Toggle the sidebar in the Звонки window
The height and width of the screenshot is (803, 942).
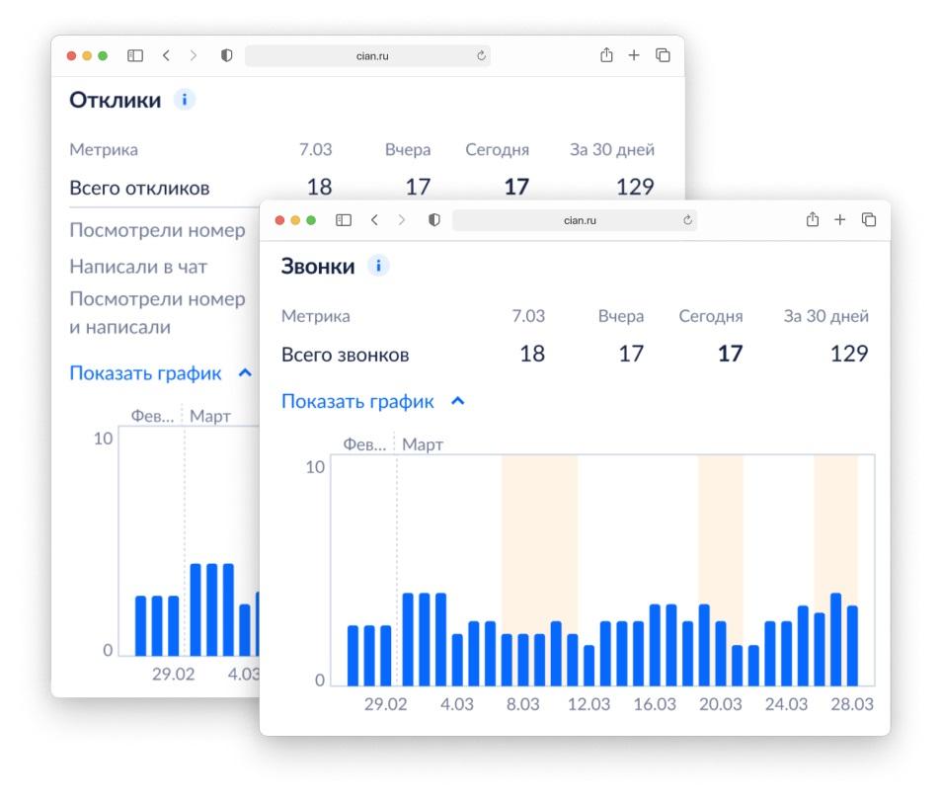coord(344,220)
